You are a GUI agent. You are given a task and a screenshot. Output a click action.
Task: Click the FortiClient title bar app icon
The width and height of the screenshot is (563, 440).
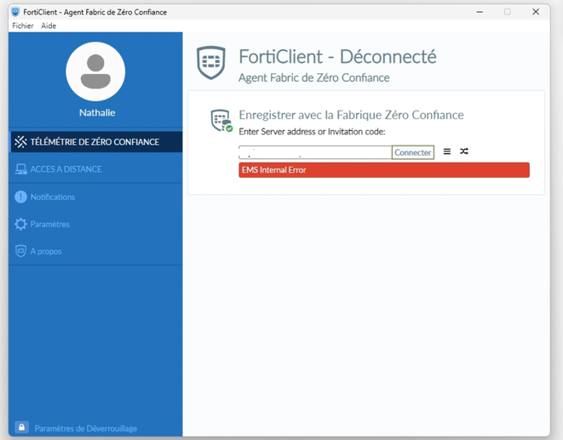15,12
